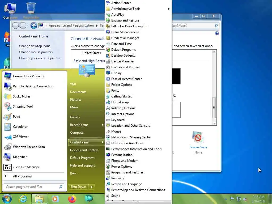Open Internet Explorer from taskbar

[x=23, y=199]
